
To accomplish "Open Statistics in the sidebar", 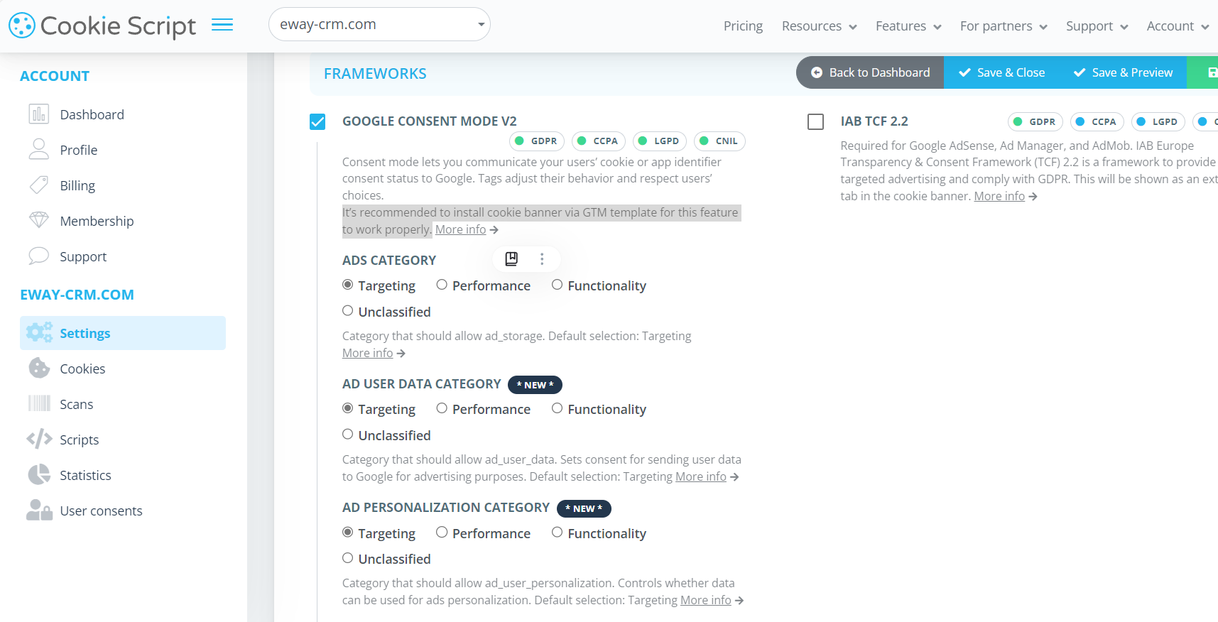I will [x=85, y=475].
